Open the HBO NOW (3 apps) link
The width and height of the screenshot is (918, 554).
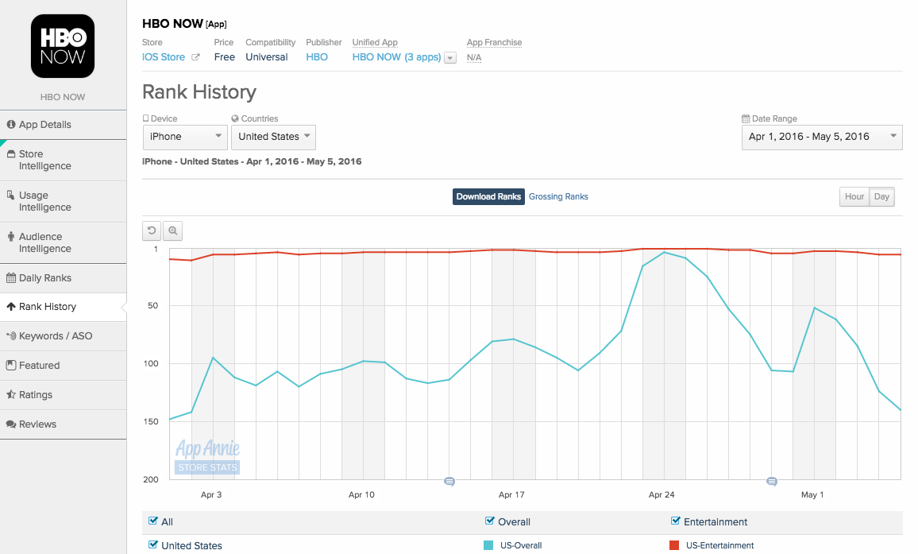pos(396,57)
